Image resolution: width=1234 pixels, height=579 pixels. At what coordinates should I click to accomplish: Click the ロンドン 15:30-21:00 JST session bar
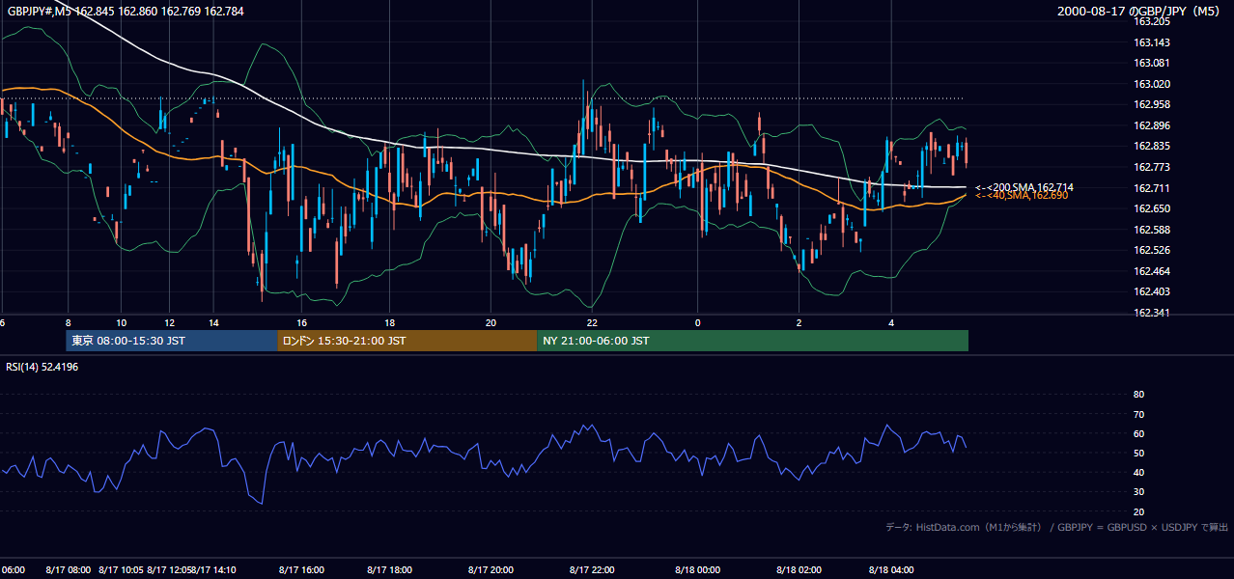coord(407,341)
